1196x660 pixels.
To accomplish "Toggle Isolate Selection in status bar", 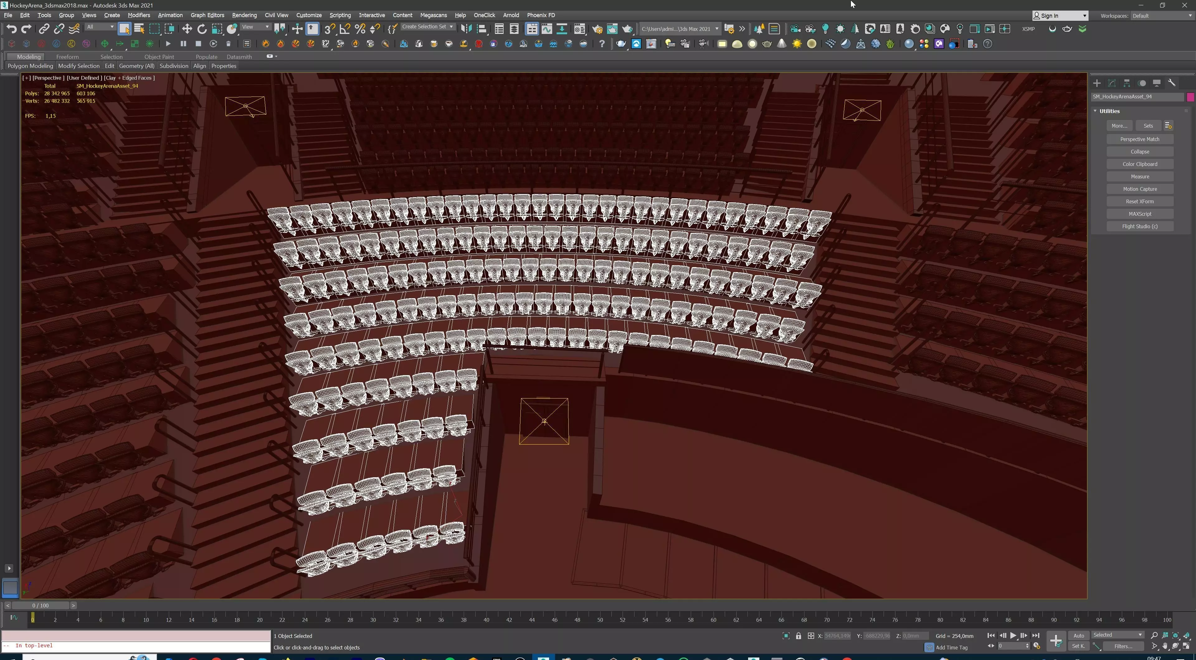I will [x=786, y=636].
